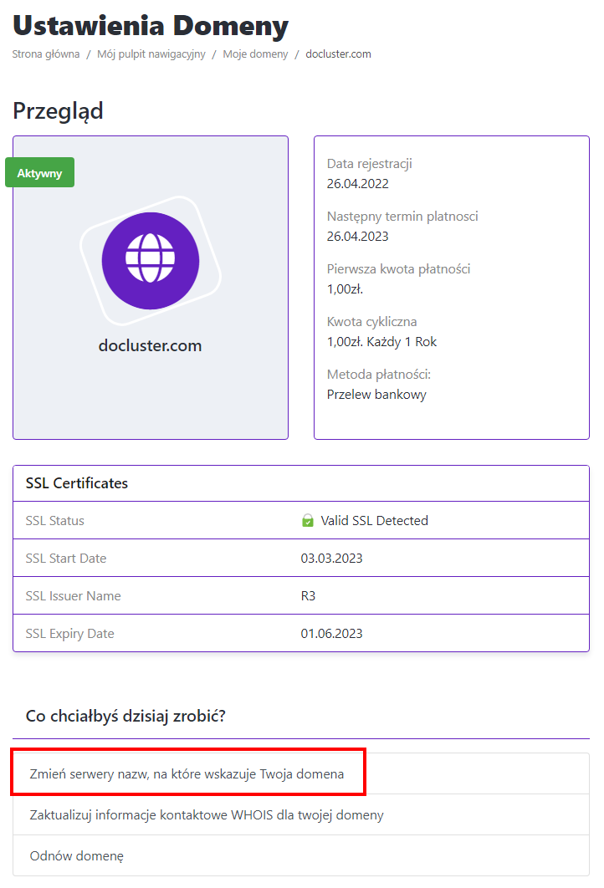The image size is (604, 888).
Task: Click docluster.com name below the globe
Action: coord(151,345)
